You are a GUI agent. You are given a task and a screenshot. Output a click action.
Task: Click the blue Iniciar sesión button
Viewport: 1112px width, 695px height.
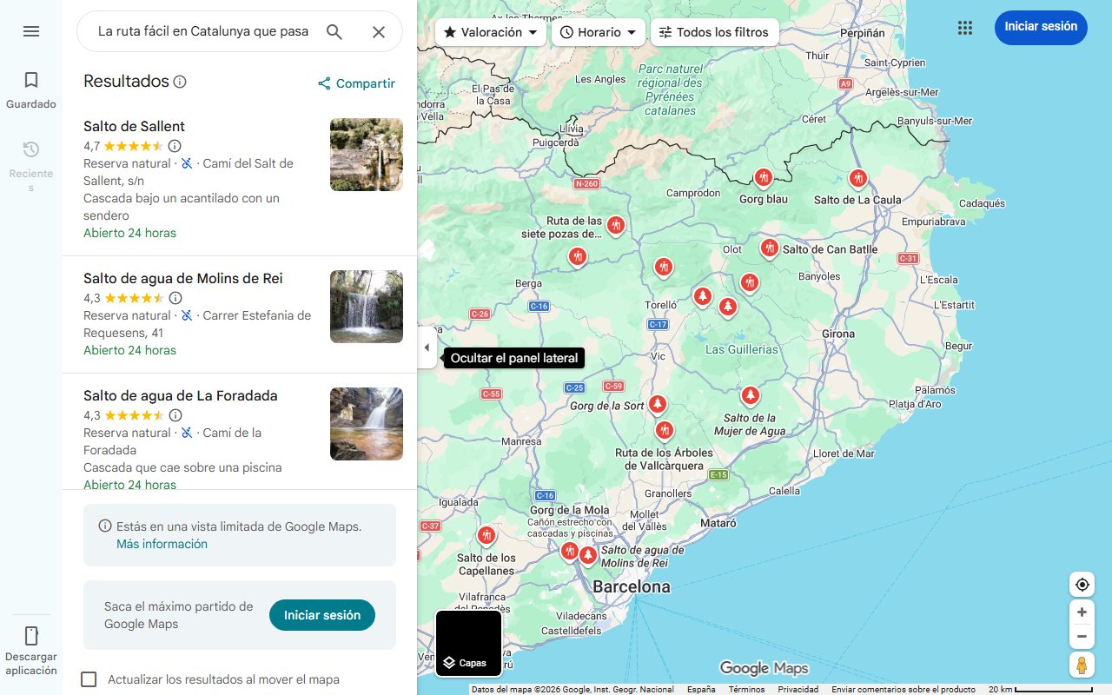(x=1041, y=27)
